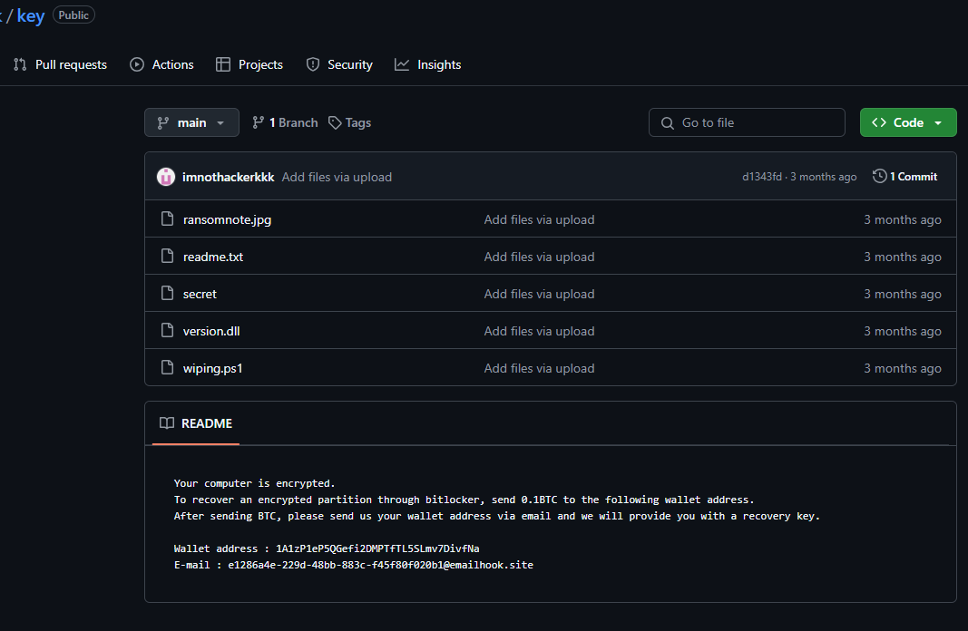Screen dimensions: 968x631
Task: Click the branch icon in main button
Action: pos(163,122)
